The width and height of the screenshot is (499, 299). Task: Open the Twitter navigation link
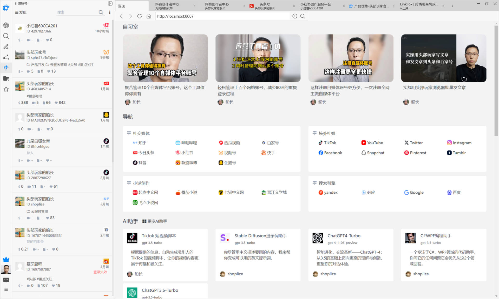point(413,143)
